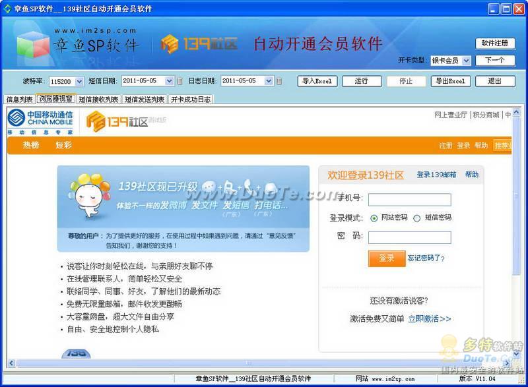Click the 推荐 button in orange nav bar
Image resolution: width=528 pixels, height=387 pixels.
coord(502,146)
